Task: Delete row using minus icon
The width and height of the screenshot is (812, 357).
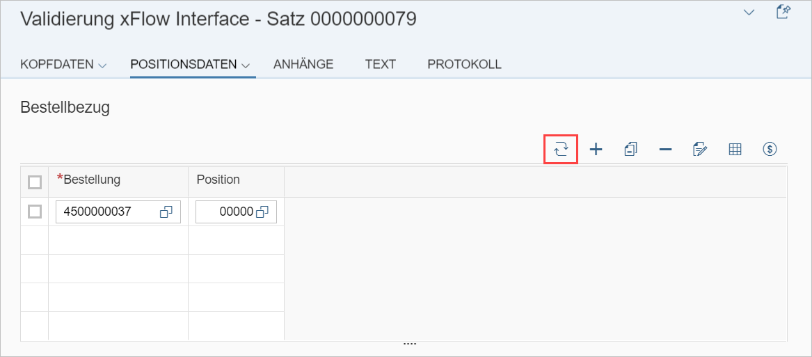Action: point(665,149)
